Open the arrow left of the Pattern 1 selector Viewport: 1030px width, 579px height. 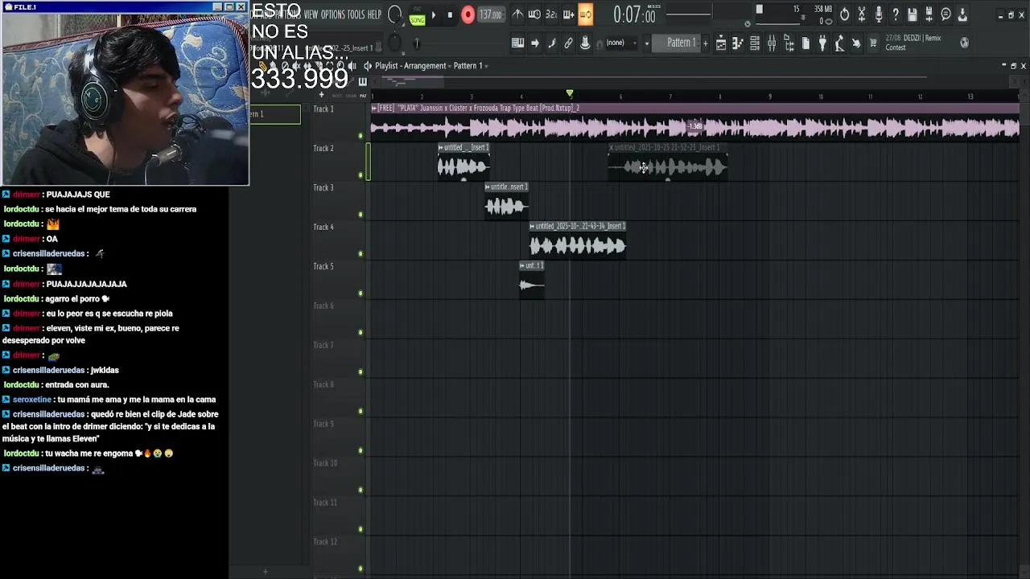(649, 43)
